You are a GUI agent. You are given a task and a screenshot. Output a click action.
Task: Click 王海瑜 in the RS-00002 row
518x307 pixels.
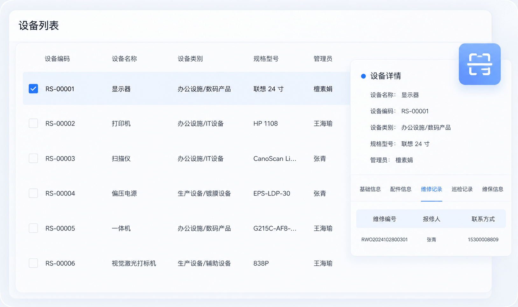point(323,123)
